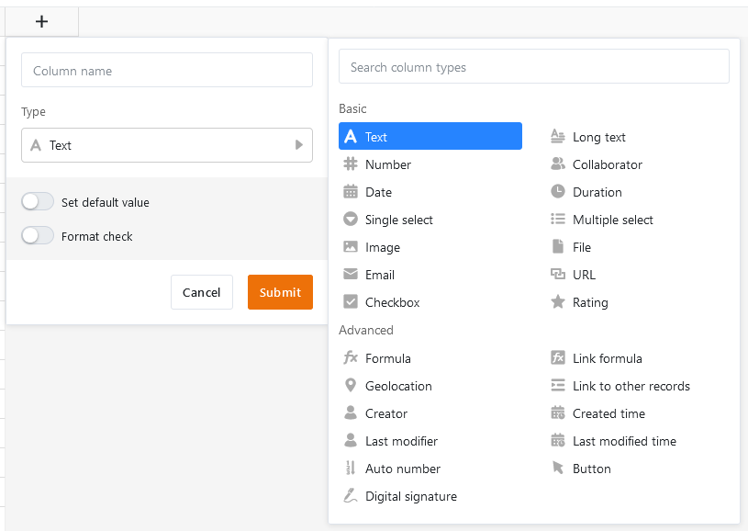Screen dimensions: 748x531
Task: Turn on the Format check toggle
Action: [x=38, y=236]
